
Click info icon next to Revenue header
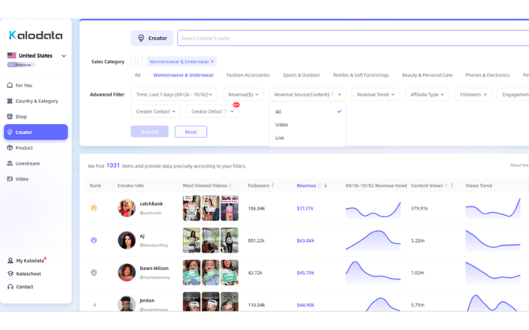319,185
